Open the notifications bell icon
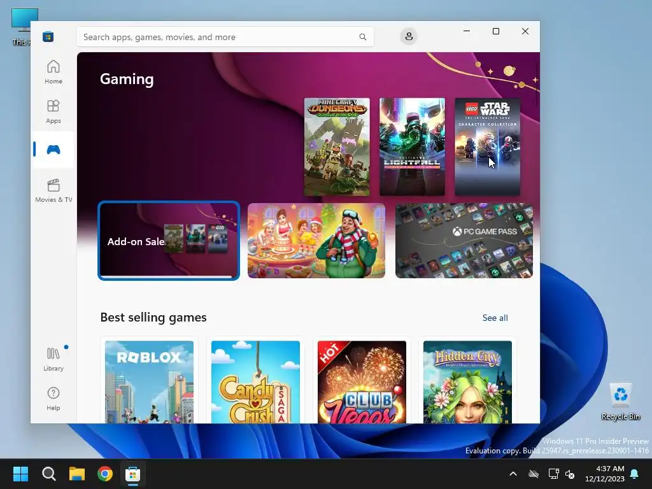Screen dimensions: 652x489 (x=635, y=474)
